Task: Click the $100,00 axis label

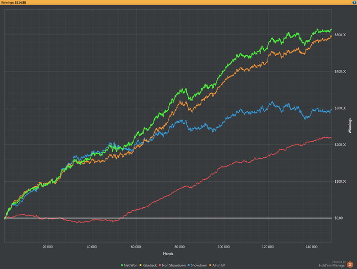Action: [340, 182]
